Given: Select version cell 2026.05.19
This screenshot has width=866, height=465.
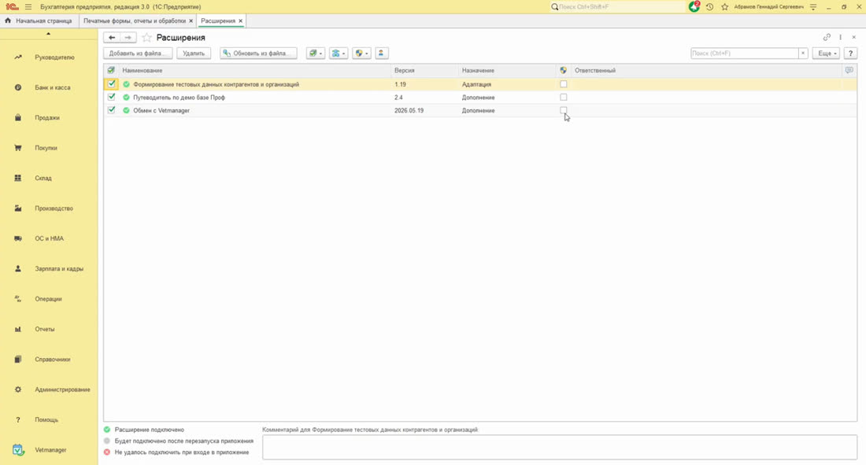Looking at the screenshot, I should (x=409, y=110).
